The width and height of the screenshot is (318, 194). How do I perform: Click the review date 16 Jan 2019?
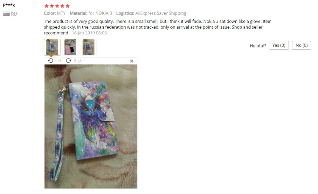point(89,33)
